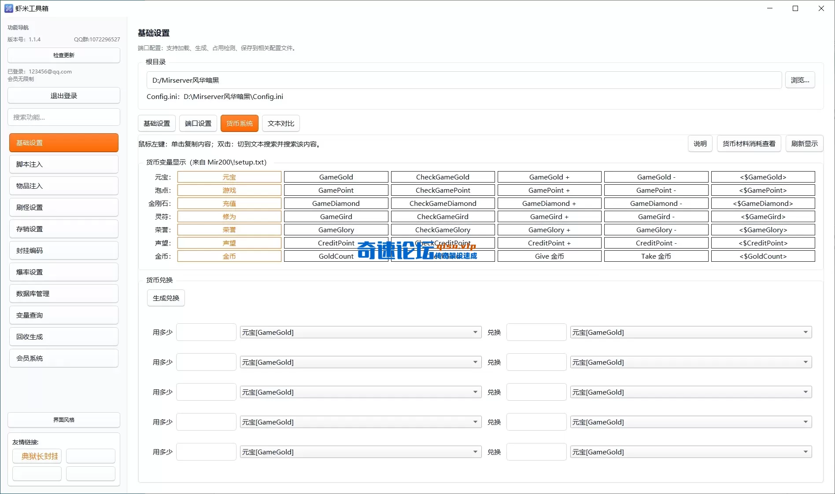This screenshot has height=494, width=835.
Task: Click the 浏览... button for root directory
Action: point(799,80)
